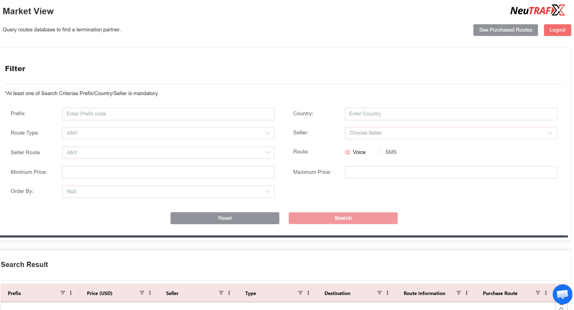574x310 pixels.
Task: Select the SMS route radio button
Action: 380,152
